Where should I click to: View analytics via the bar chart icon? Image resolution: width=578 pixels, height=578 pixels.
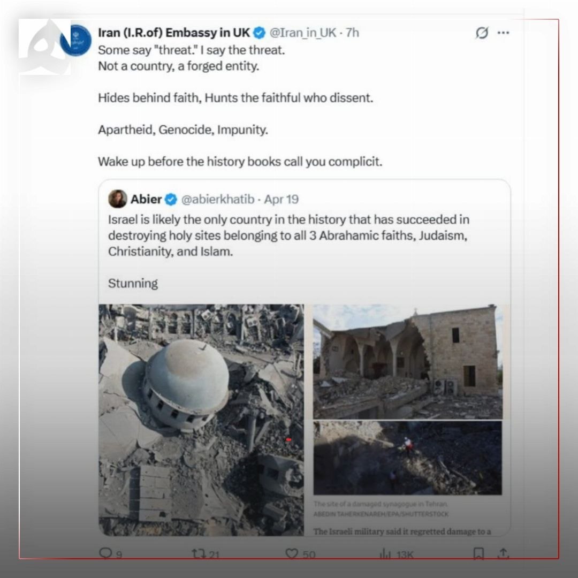coord(385,553)
